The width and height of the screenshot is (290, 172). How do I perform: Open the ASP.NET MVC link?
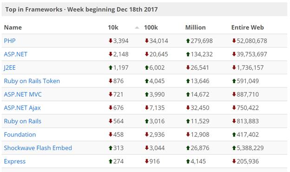coord(23,94)
